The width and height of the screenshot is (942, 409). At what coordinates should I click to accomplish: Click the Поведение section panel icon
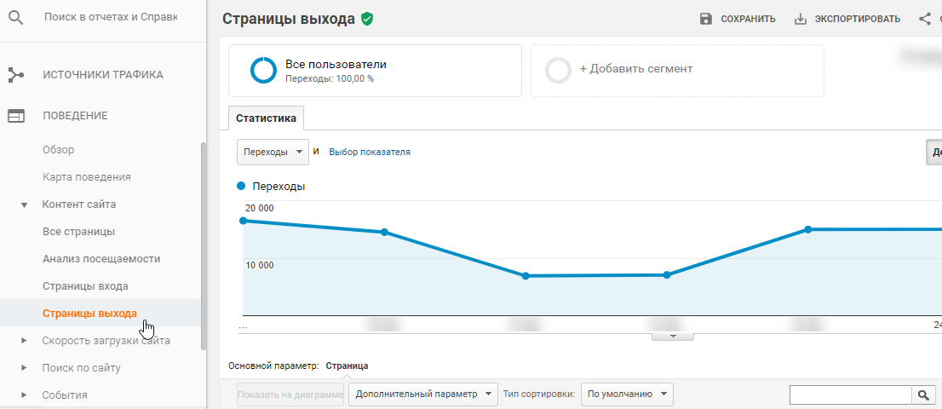[x=16, y=116]
